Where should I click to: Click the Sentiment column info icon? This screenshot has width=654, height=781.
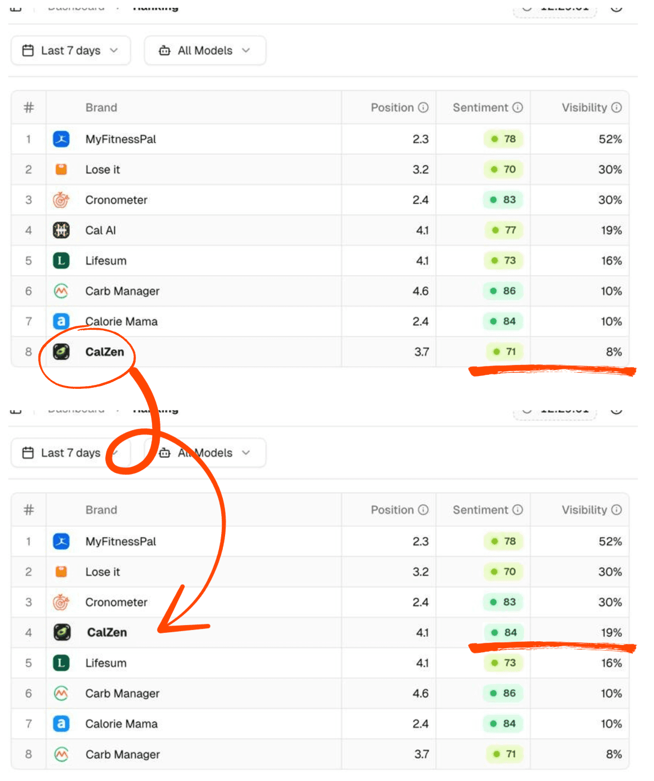coord(518,108)
